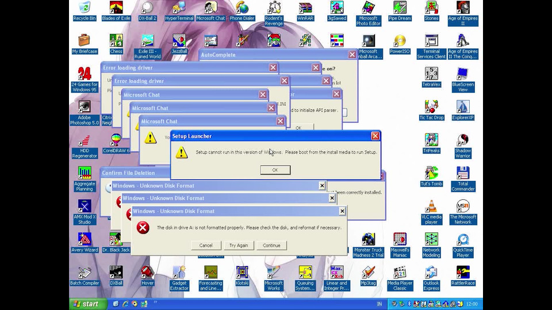
Task: Click Cancel in Unknown Disk Format dialog
Action: (206, 245)
